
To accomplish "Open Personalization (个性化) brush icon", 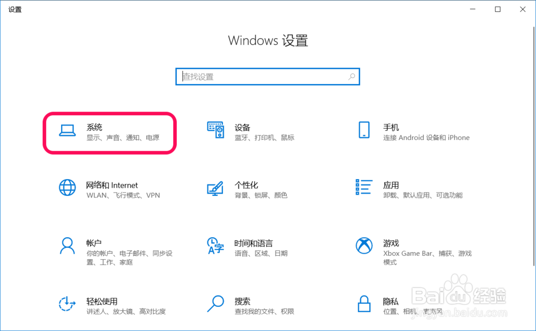I will 215,188.
